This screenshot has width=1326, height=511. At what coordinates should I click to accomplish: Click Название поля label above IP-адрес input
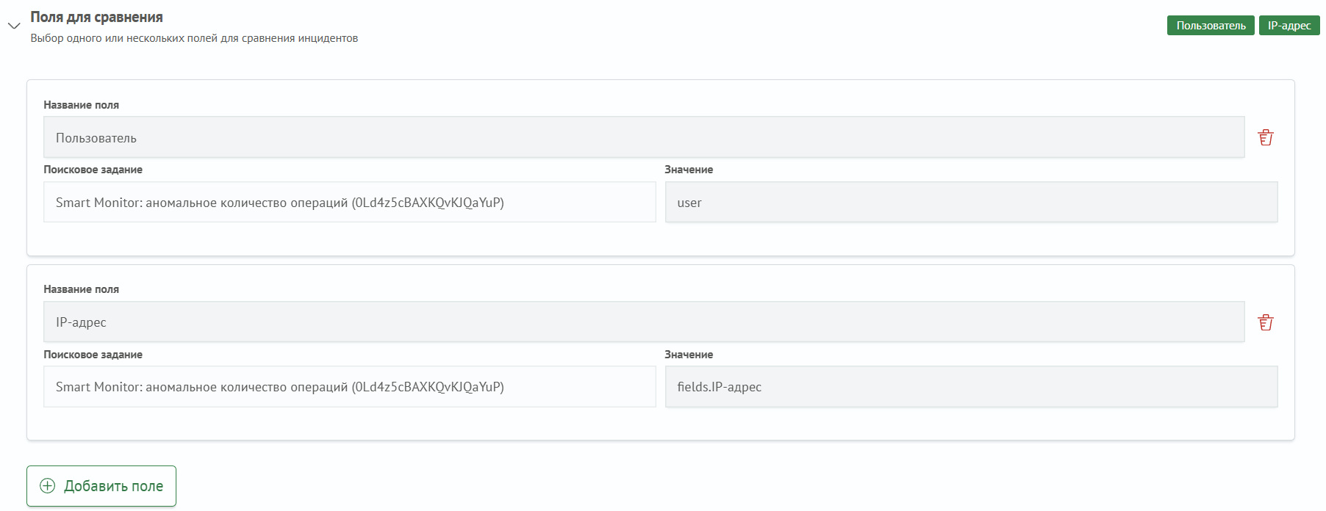tap(81, 289)
